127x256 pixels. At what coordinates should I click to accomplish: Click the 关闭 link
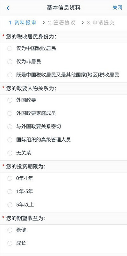click(x=117, y=7)
